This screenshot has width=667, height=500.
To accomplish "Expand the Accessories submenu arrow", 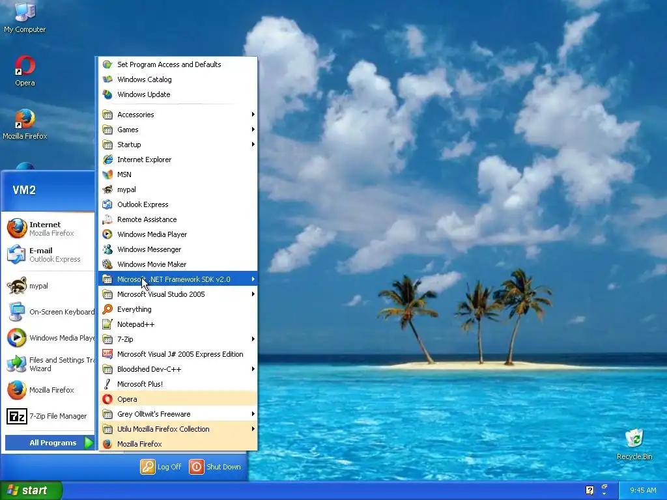I will pyautogui.click(x=253, y=115).
